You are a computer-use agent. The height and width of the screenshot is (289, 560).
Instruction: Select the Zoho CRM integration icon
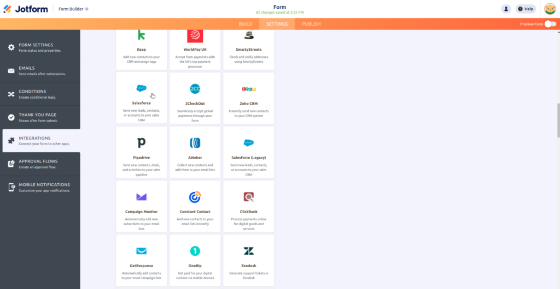click(x=249, y=89)
